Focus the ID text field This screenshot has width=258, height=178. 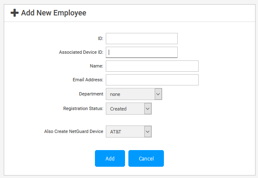(x=141, y=38)
